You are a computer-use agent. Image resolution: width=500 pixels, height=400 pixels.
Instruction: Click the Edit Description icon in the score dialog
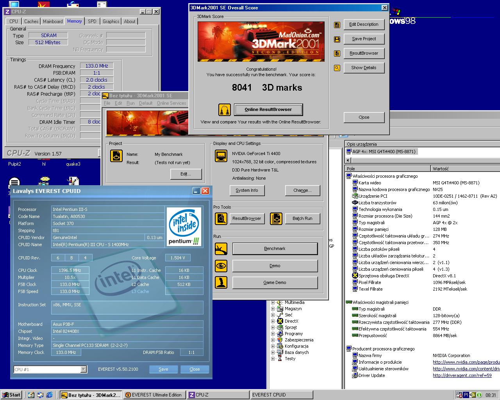point(337,25)
